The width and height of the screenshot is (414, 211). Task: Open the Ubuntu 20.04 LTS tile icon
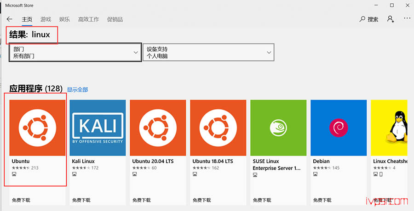point(158,128)
